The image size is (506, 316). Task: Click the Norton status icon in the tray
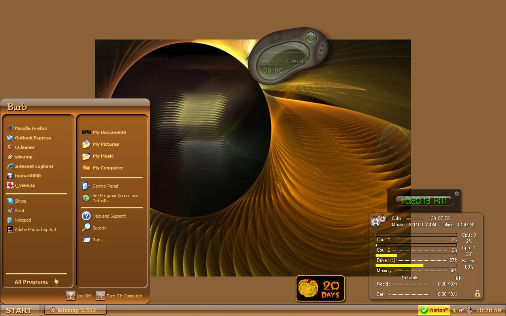coord(434,310)
